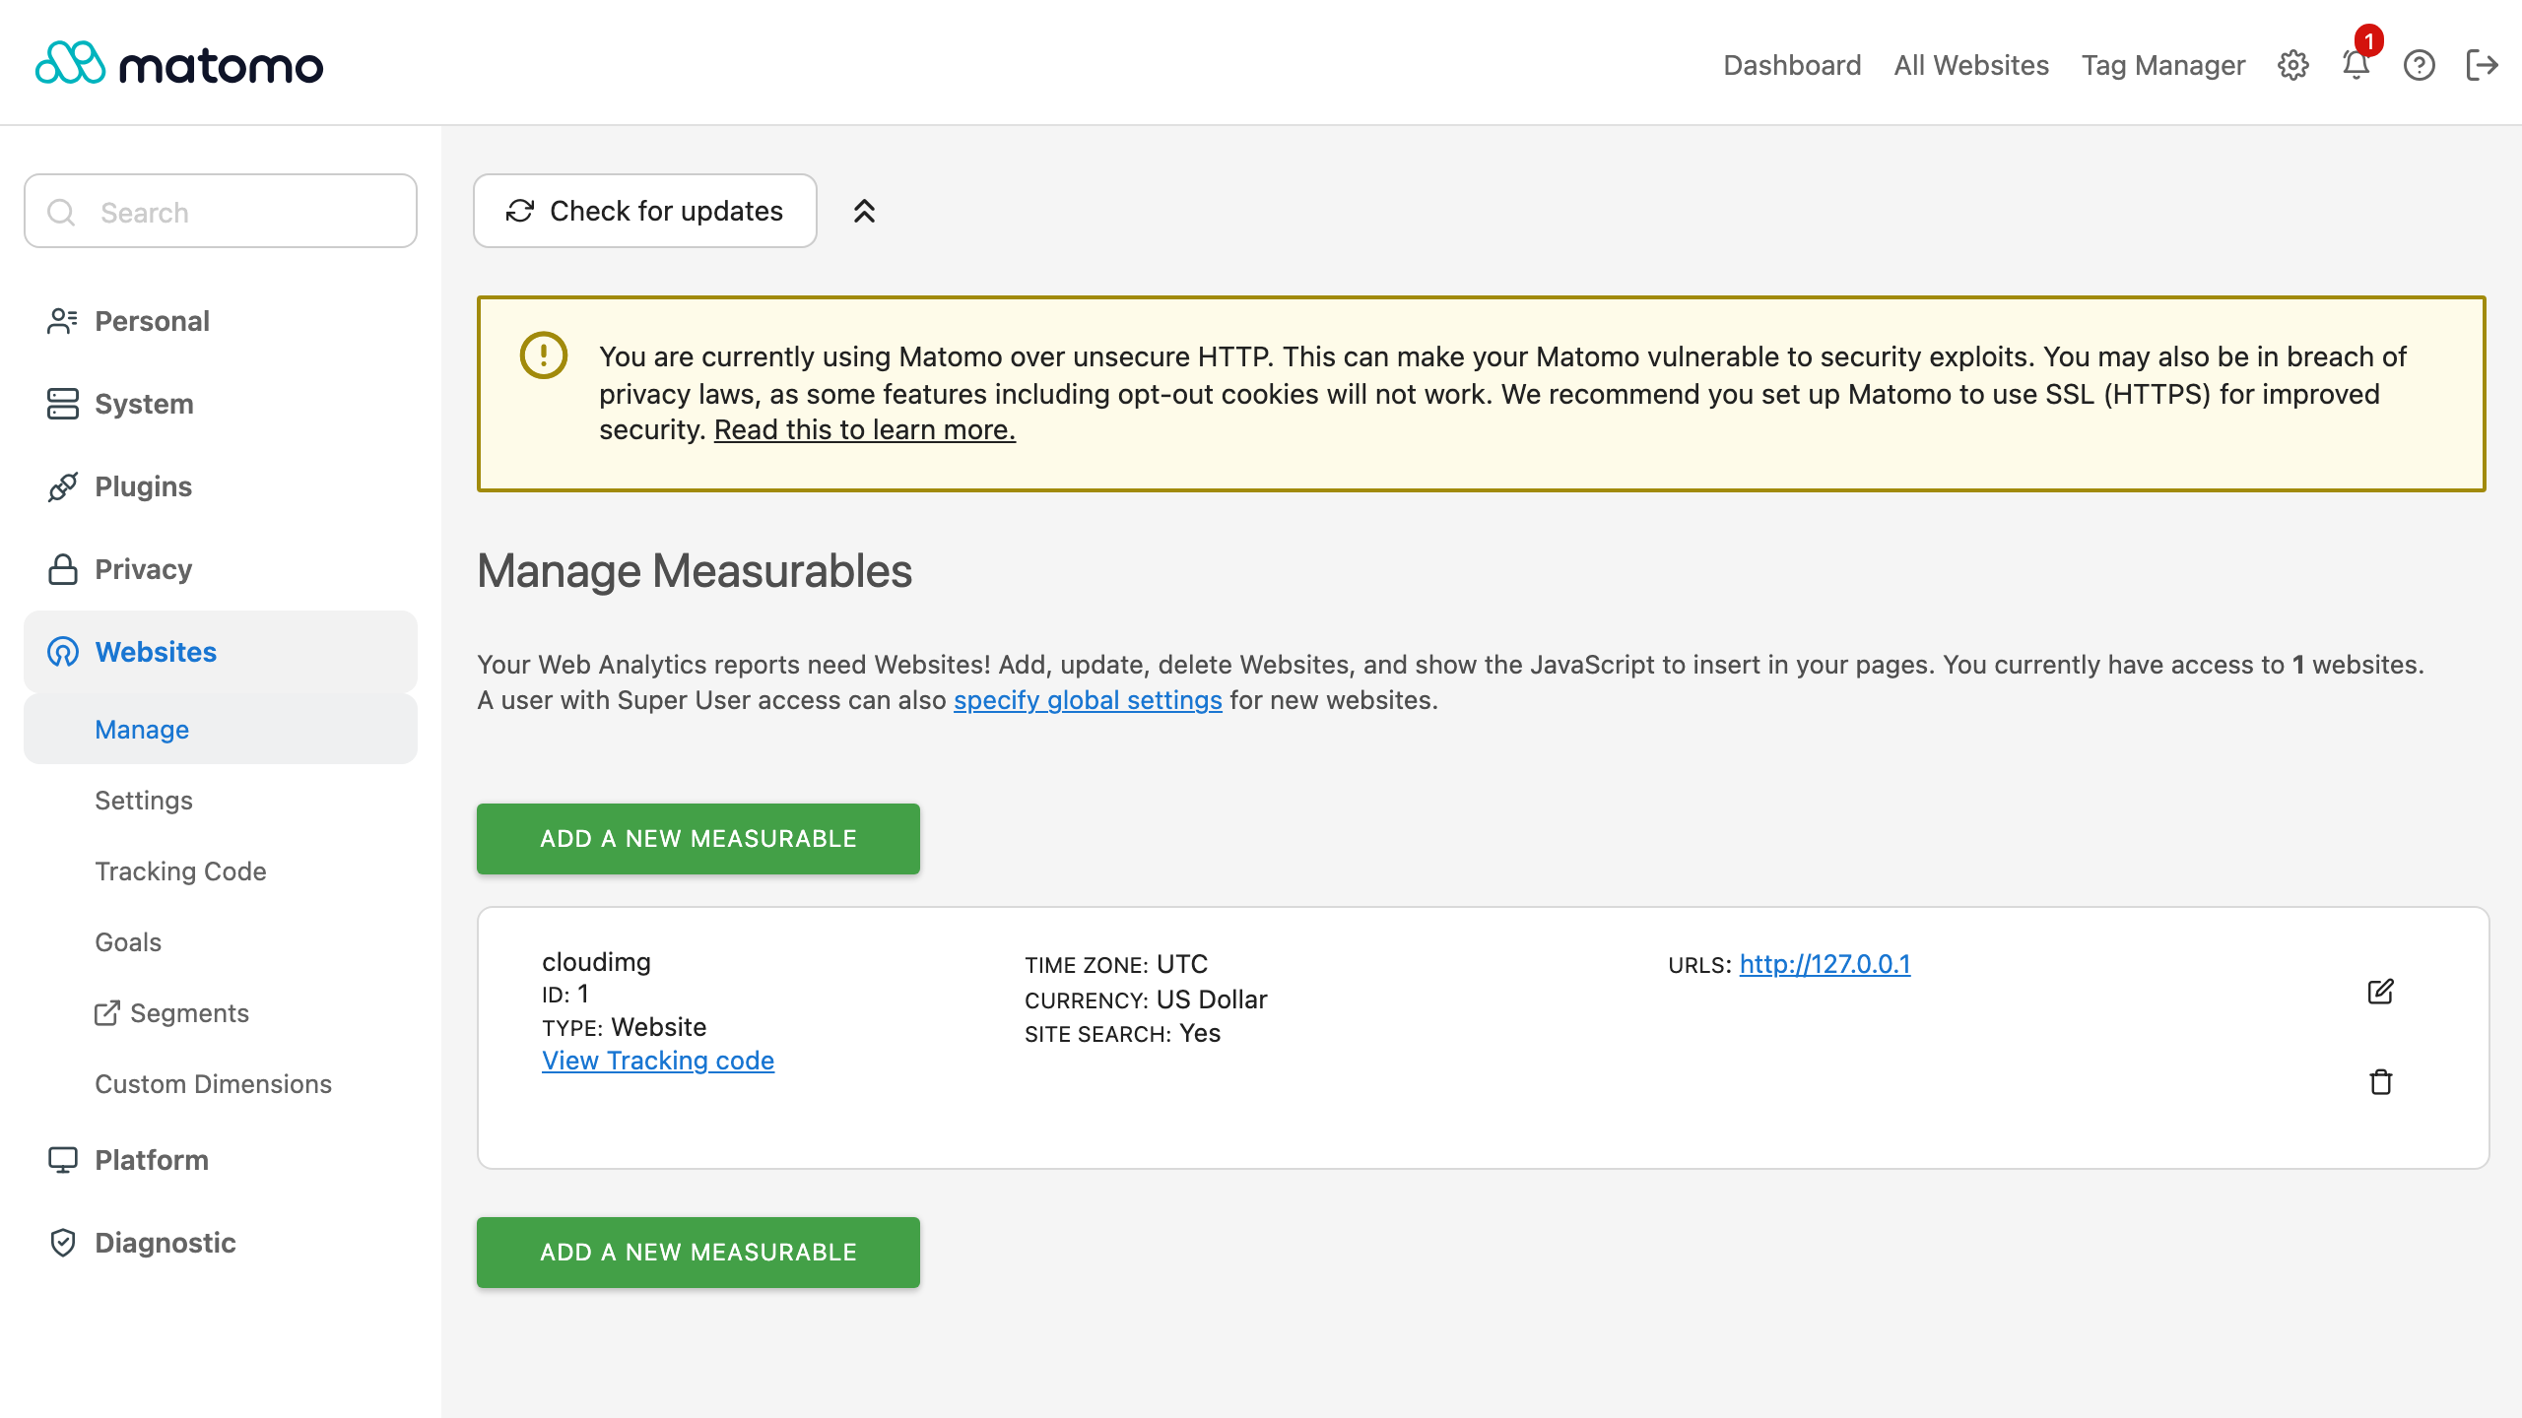
Task: Click the sign out icon
Action: click(x=2482, y=65)
